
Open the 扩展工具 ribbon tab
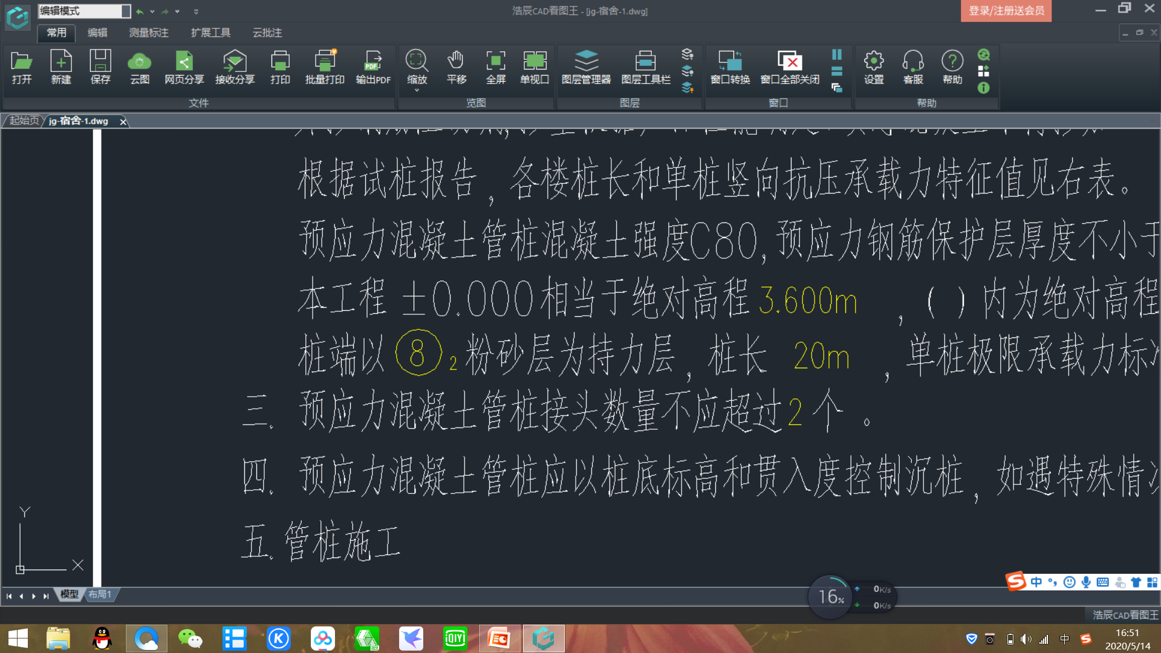coord(210,33)
